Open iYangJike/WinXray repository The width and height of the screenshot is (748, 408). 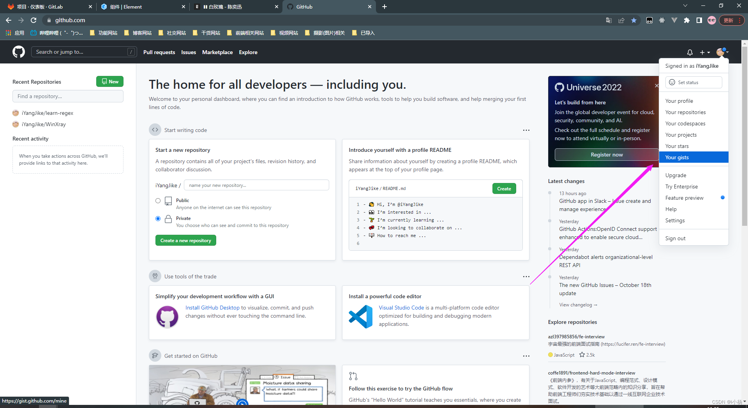pyautogui.click(x=44, y=124)
